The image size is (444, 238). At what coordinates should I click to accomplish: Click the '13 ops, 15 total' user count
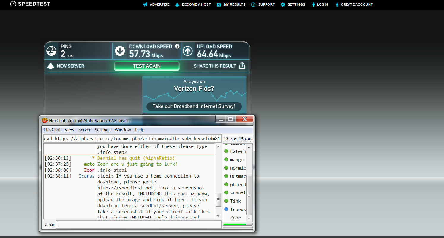coord(238,139)
